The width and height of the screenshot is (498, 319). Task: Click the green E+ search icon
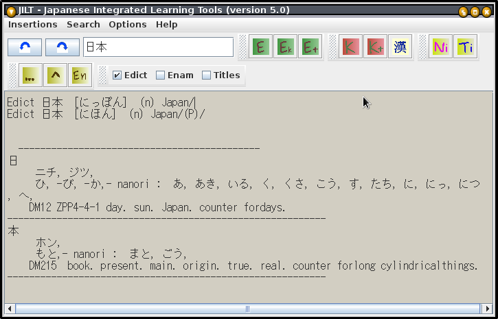tap(310, 47)
